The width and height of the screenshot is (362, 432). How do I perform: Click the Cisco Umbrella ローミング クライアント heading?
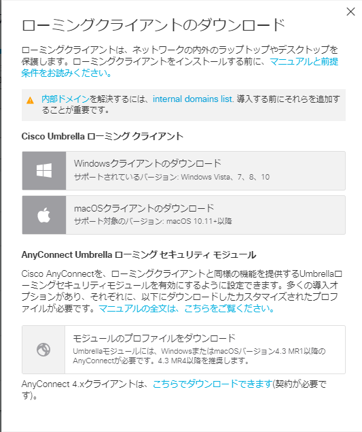103,136
